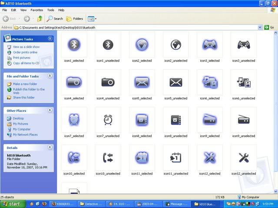Click the Forward navigation arrow
The width and height of the screenshot is (278, 208).
point(27,19)
